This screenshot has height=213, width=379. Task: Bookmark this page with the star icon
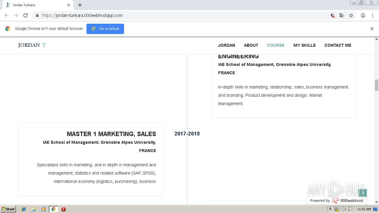[x=351, y=15]
